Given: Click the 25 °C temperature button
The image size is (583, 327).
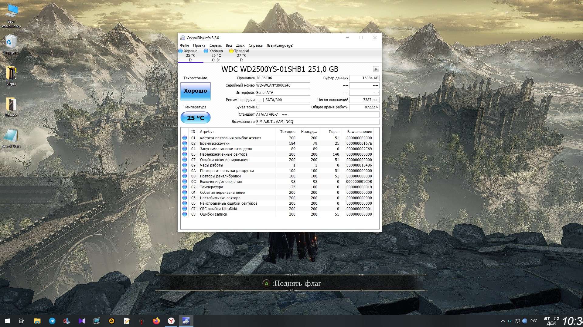Looking at the screenshot, I should pos(195,118).
